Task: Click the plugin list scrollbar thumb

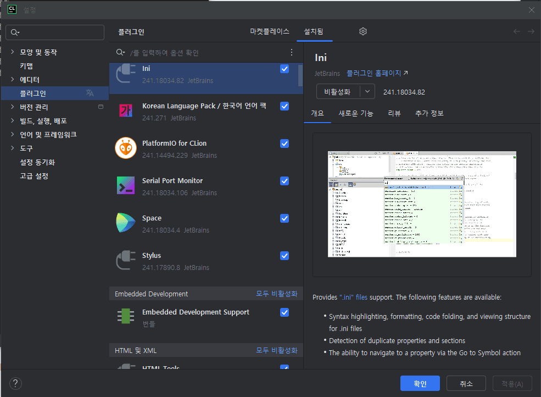Action: click(300, 75)
